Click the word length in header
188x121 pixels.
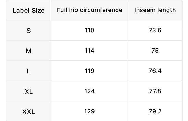point(167,10)
